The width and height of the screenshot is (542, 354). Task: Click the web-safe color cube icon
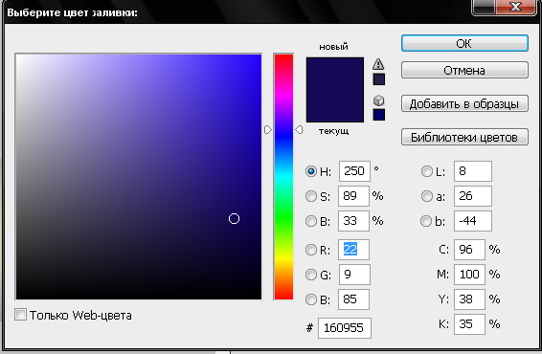click(379, 100)
